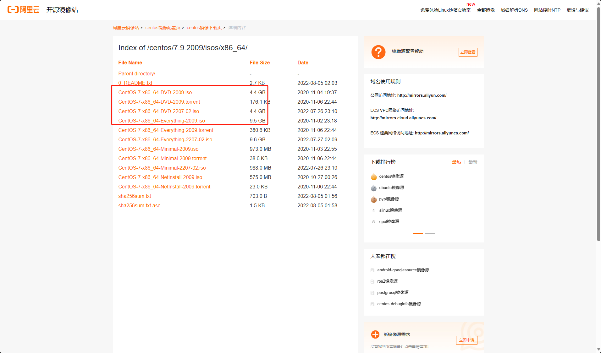The height and width of the screenshot is (353, 601).
Task: Open centos-debuginfo镜像源 search link
Action: [399, 304]
